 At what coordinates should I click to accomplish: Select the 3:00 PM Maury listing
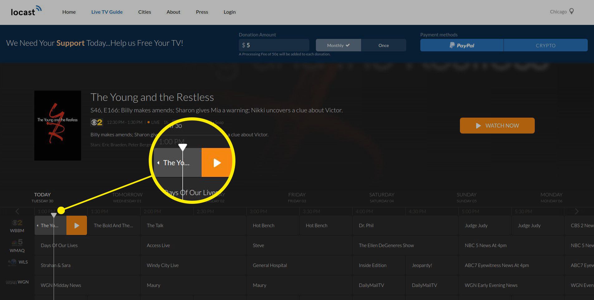point(299,285)
